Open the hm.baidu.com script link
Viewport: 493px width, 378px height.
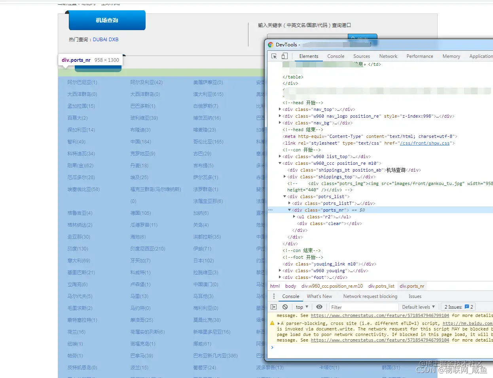coord(468,323)
